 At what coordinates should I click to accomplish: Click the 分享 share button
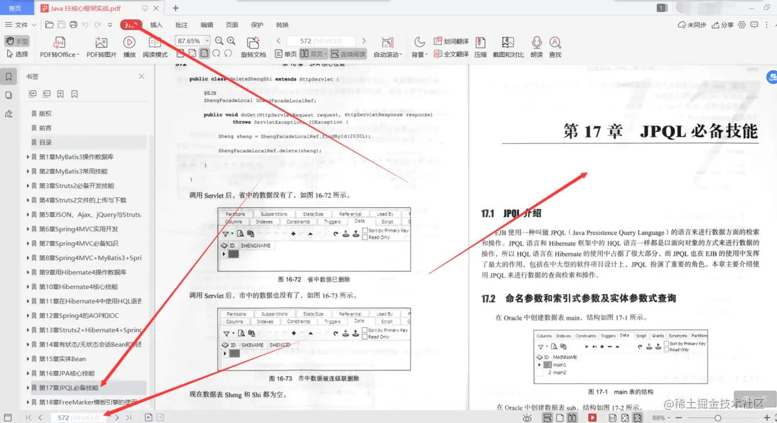pyautogui.click(x=722, y=25)
